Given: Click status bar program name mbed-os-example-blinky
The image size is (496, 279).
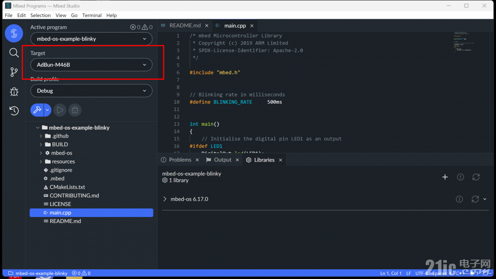Looking at the screenshot, I should [x=38, y=273].
